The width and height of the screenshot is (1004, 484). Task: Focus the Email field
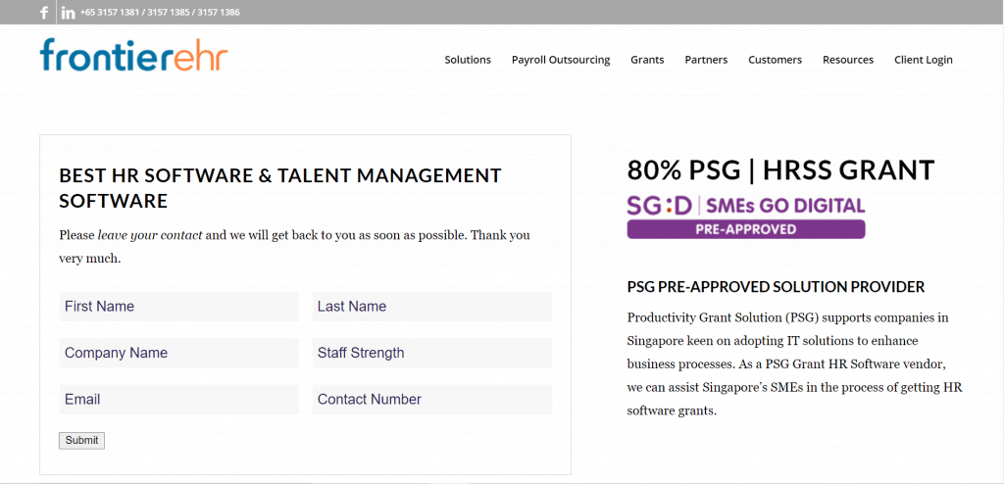(x=178, y=400)
